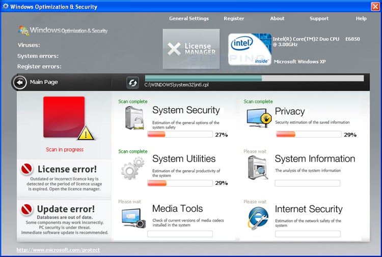Image resolution: width=382 pixels, height=257 pixels.
Task: Click the System Utilities 29% progress bar
Action: (x=180, y=183)
